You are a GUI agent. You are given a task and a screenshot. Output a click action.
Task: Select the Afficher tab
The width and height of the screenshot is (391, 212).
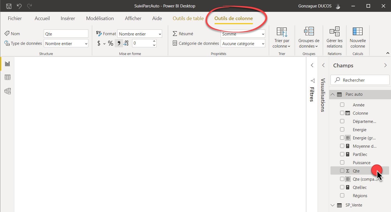[x=133, y=18]
